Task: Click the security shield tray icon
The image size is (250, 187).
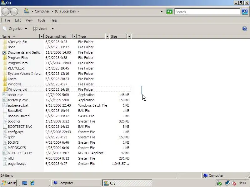Action: point(219,183)
